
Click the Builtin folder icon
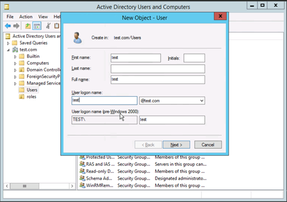(22, 56)
